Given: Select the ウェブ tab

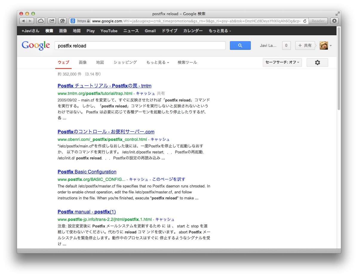Looking at the screenshot, I should click(63, 62).
